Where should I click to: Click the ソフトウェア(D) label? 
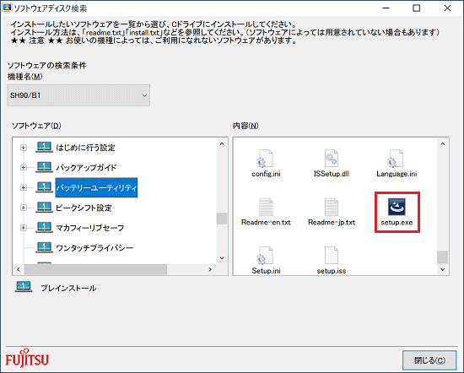click(36, 126)
